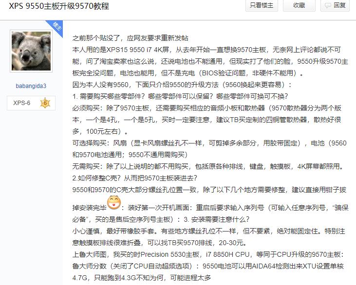Click the text 无需购买：除了以上说明的都不用购买
This screenshot has width=356, height=285.
tap(131, 166)
